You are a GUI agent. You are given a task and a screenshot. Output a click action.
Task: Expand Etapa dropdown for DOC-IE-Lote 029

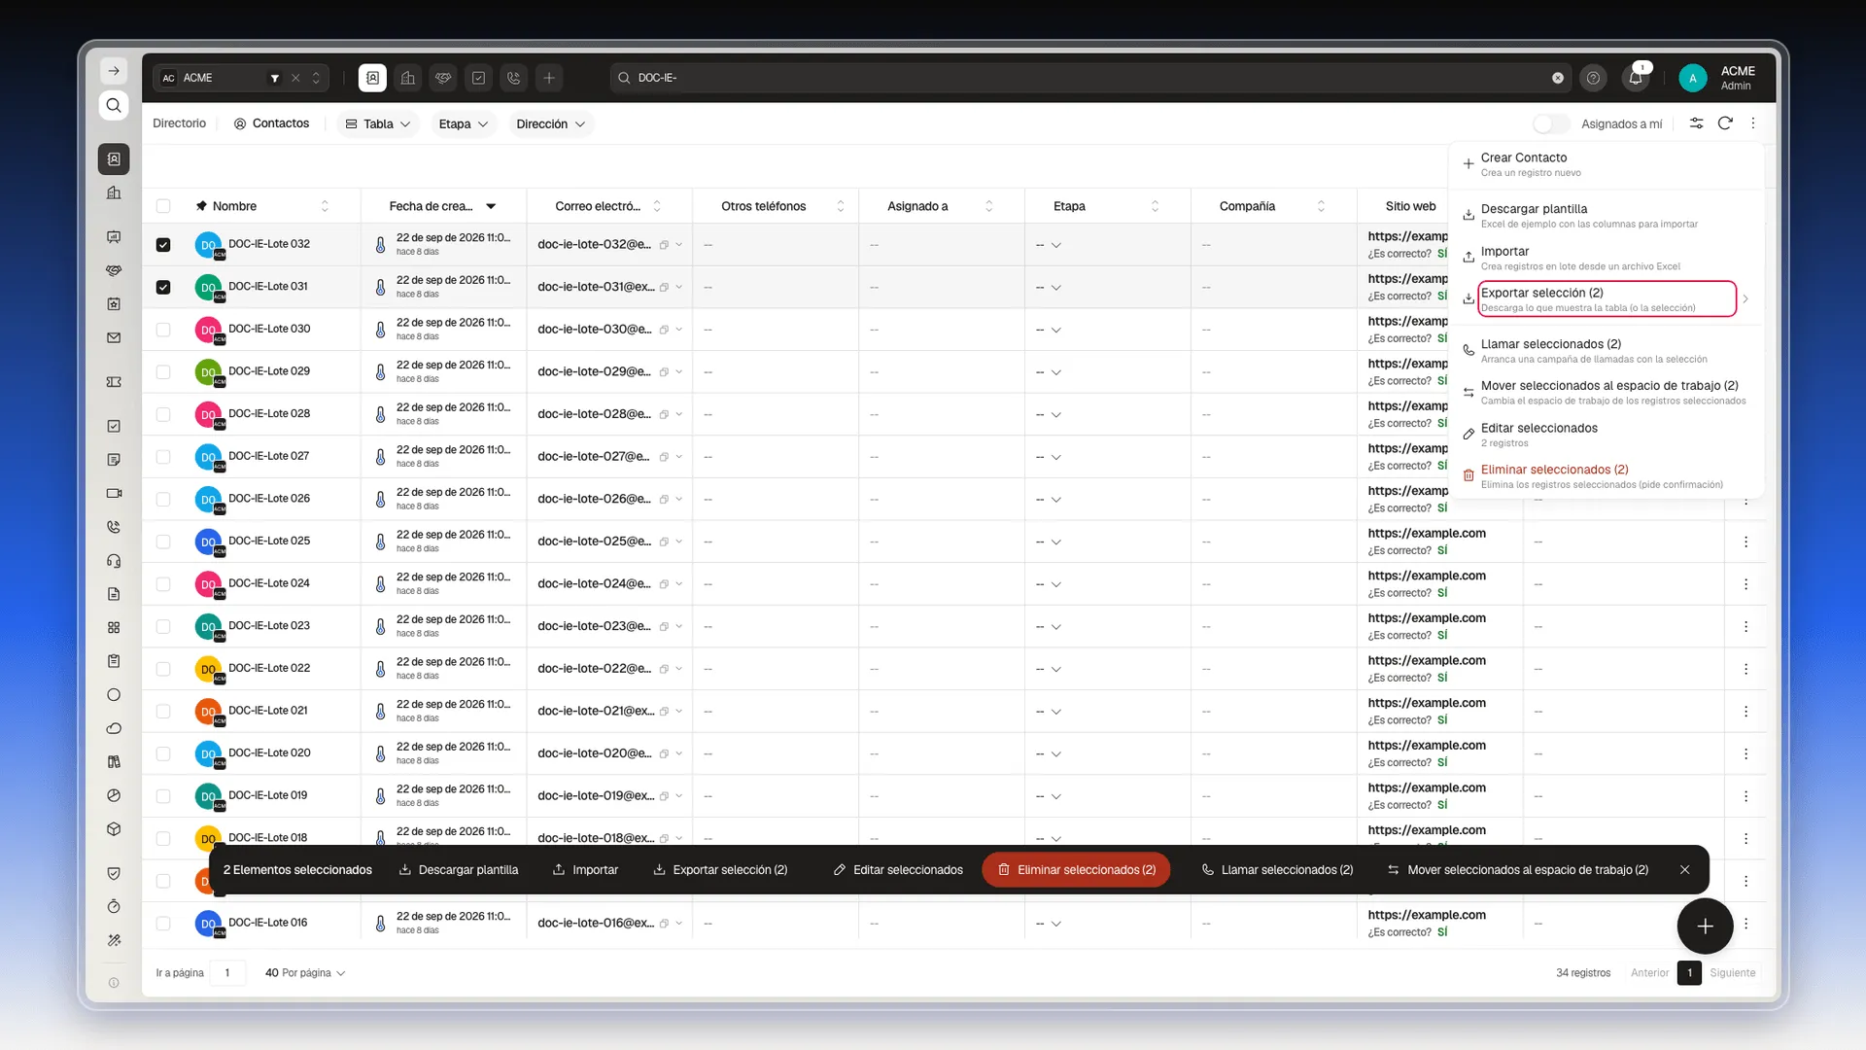[x=1055, y=372]
